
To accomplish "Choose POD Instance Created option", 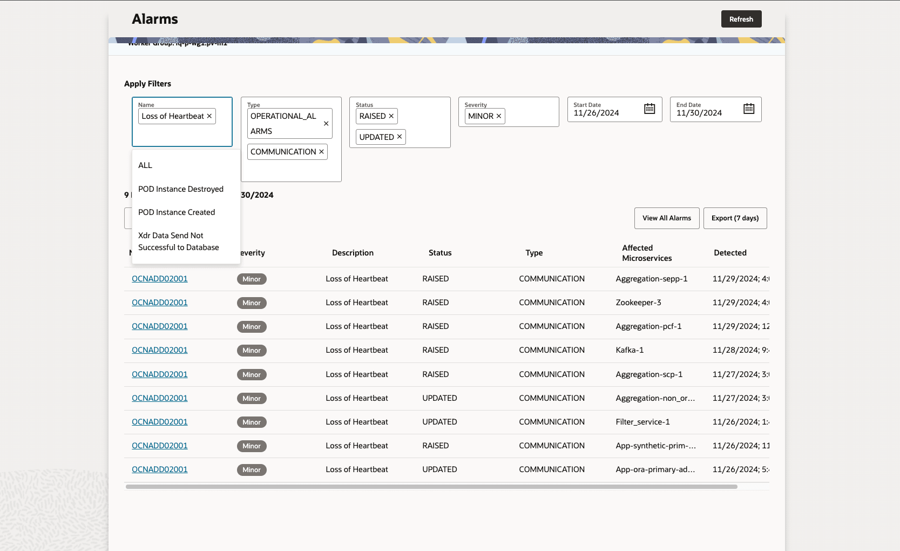I will click(x=186, y=212).
